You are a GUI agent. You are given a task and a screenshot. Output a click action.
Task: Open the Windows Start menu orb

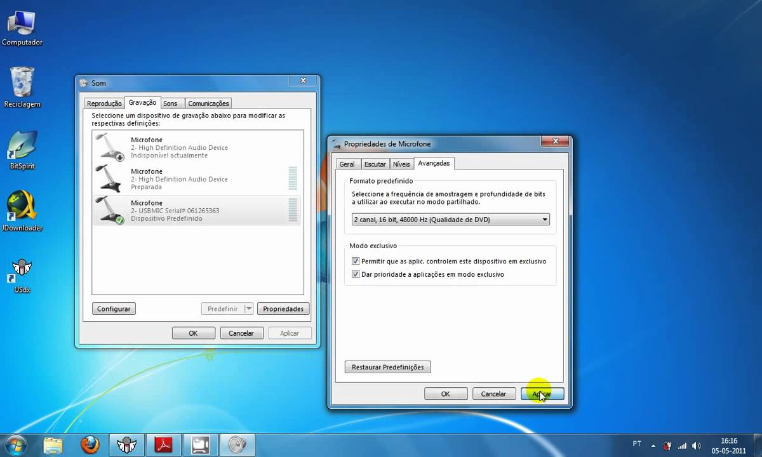coord(15,444)
